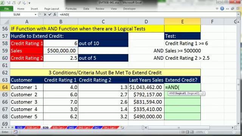The width and height of the screenshot is (242, 136).
Task: Select cell B60 containing 2.5
Action: pos(60,58)
